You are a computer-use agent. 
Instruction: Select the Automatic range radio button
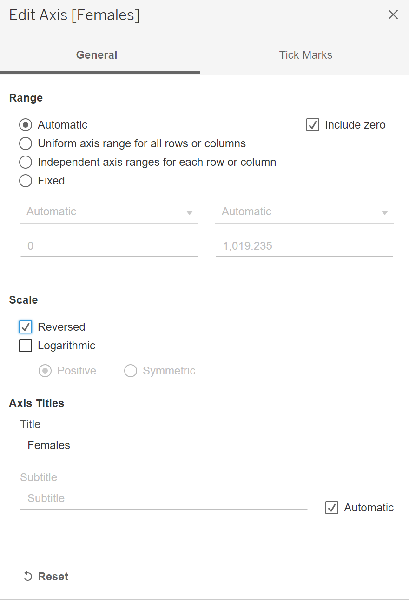pos(26,125)
